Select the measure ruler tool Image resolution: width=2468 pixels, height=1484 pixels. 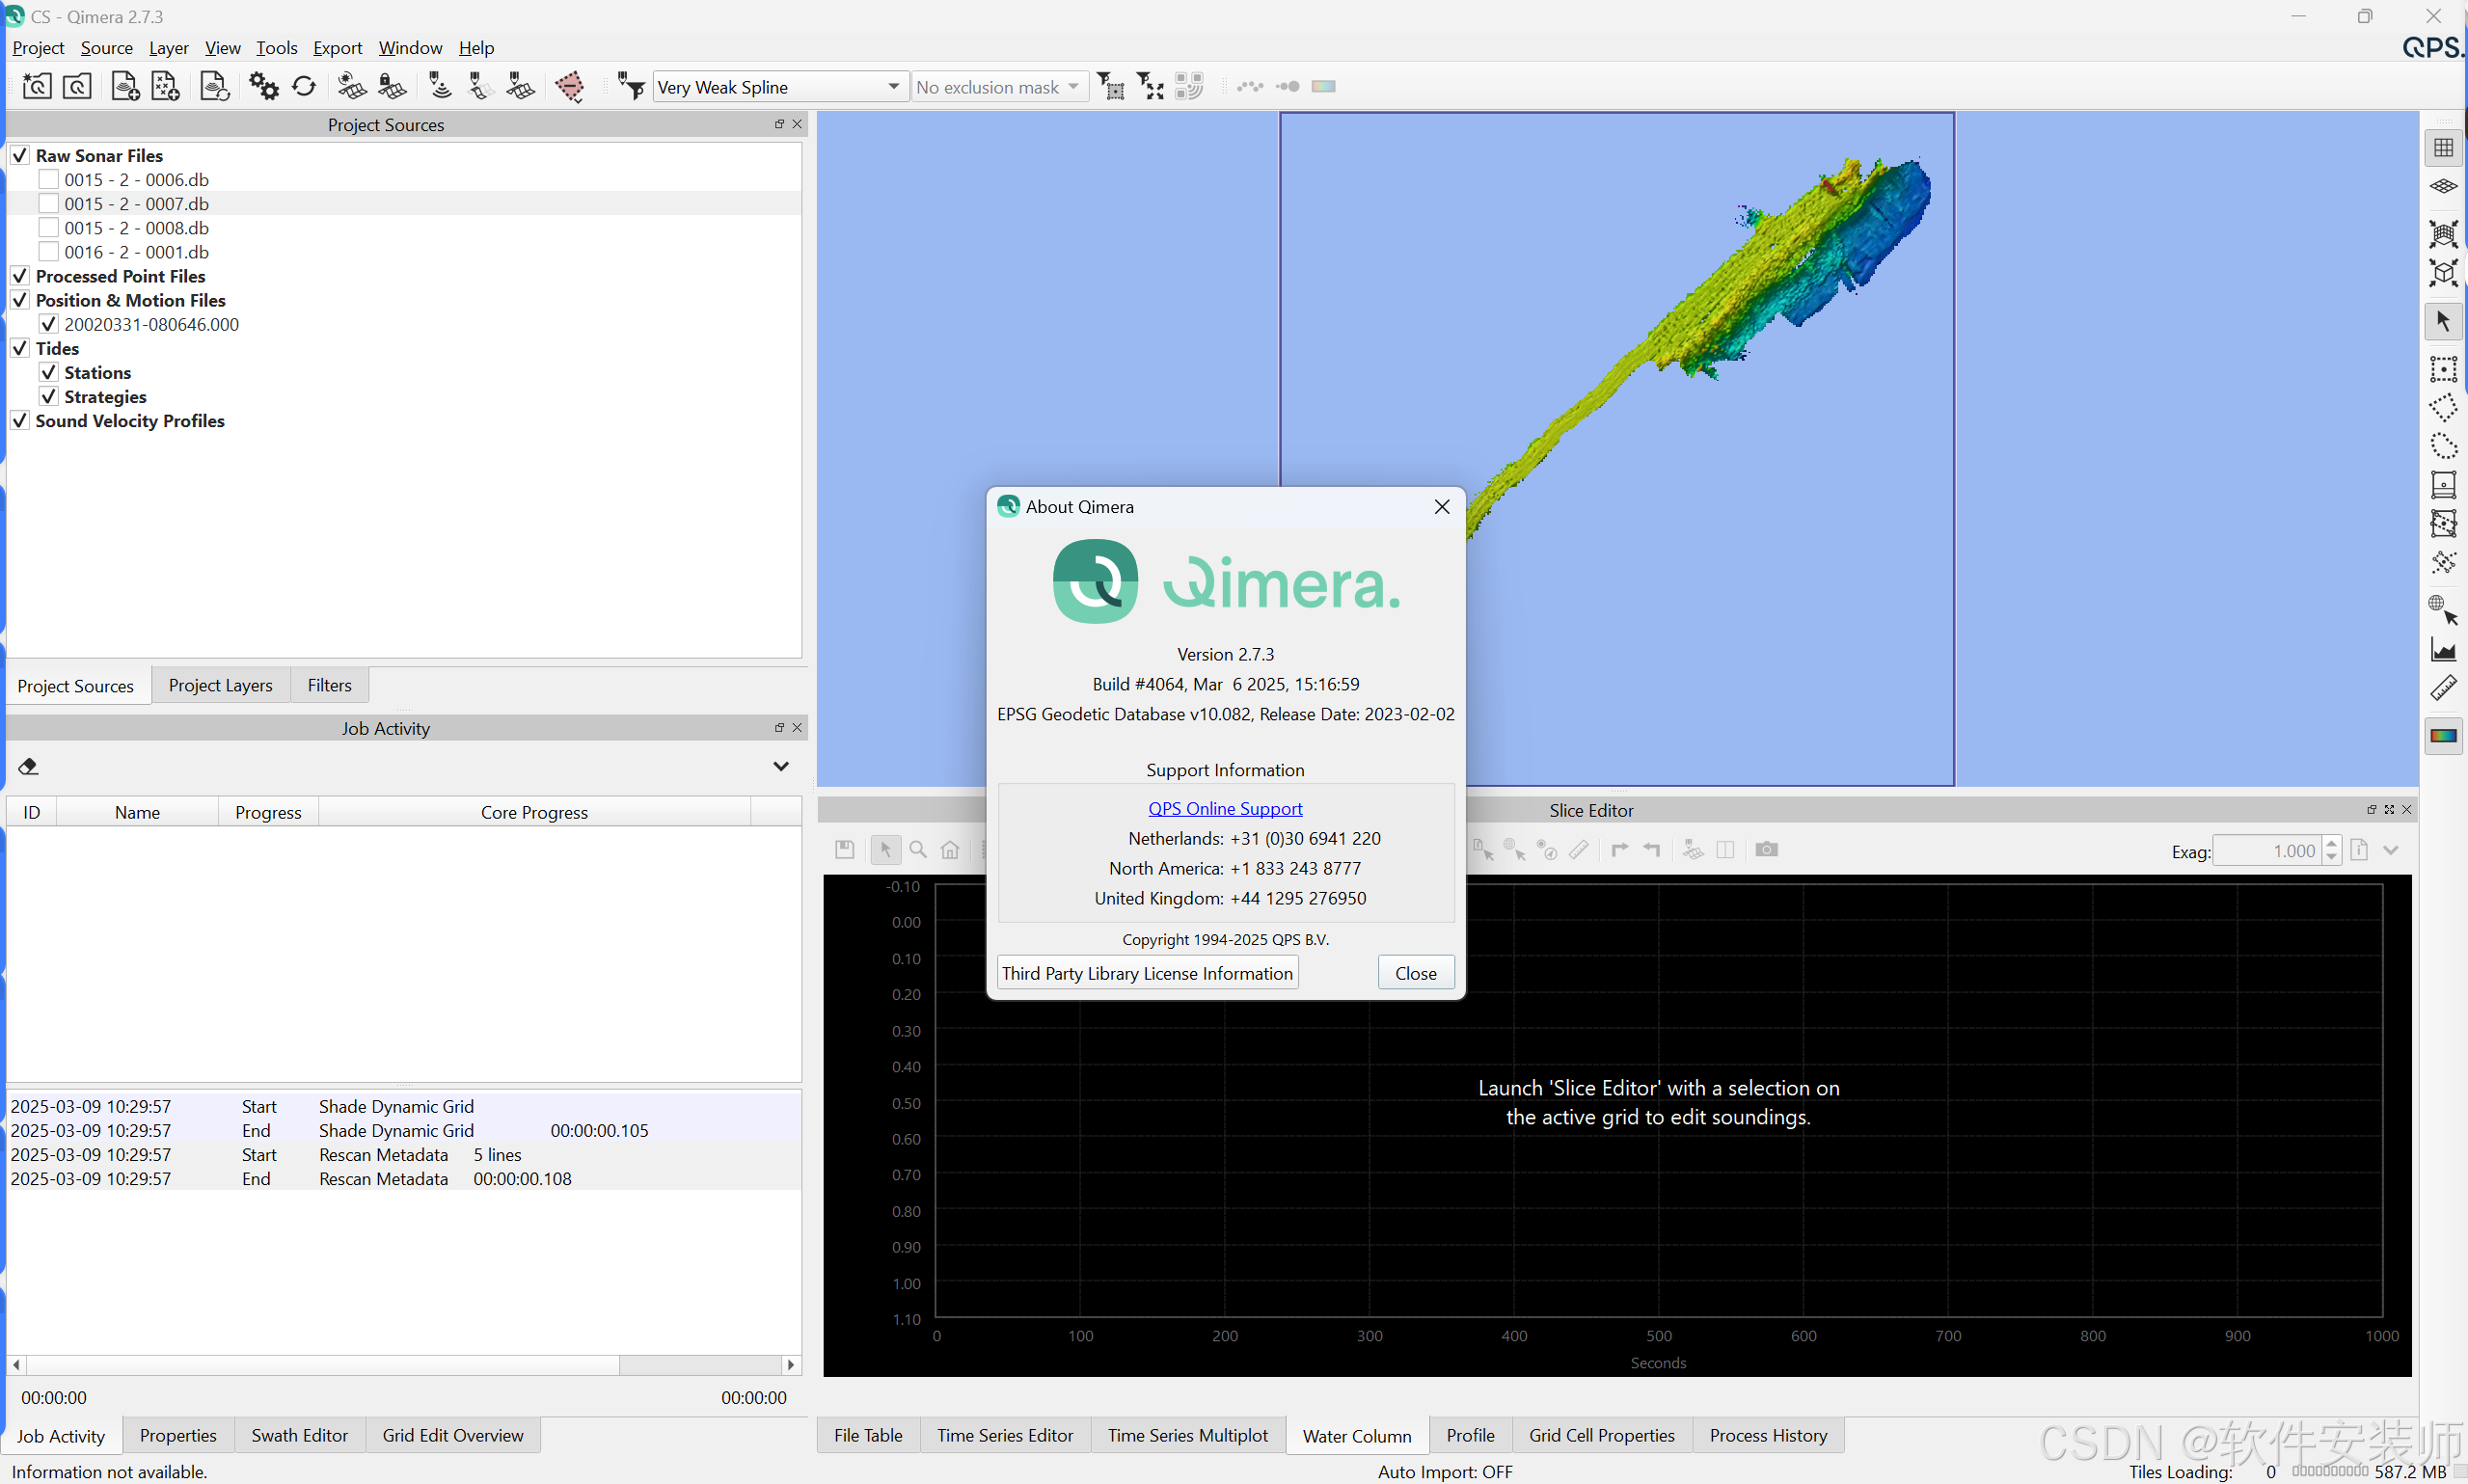[x=2443, y=689]
